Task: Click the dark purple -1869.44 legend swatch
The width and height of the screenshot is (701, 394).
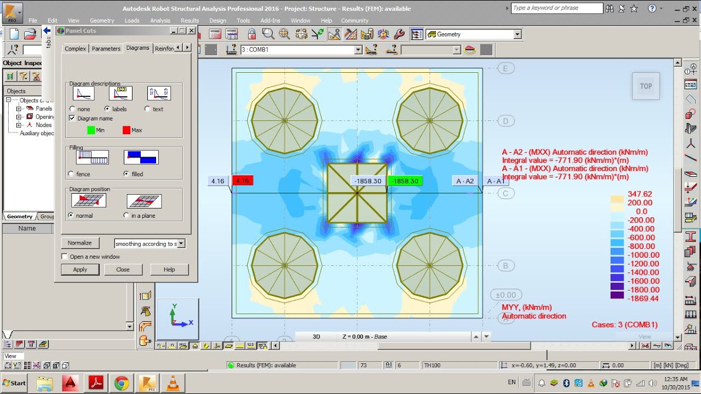Action: 617,295
